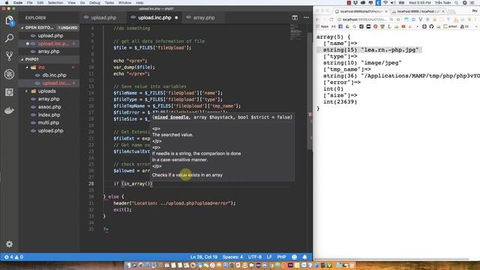Open index.php in Explorer tree
The width and height of the screenshot is (480, 270).
pyautogui.click(x=49, y=115)
